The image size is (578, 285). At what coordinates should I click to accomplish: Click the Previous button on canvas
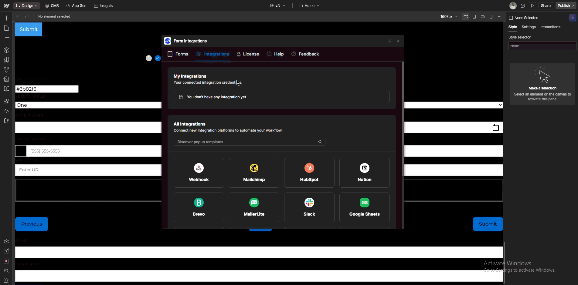pyautogui.click(x=32, y=224)
